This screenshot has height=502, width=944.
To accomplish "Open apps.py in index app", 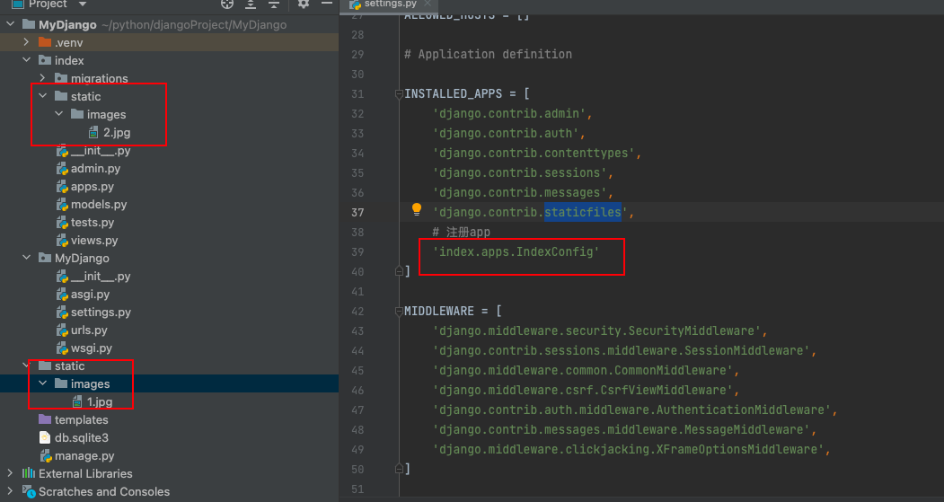I will click(x=93, y=186).
